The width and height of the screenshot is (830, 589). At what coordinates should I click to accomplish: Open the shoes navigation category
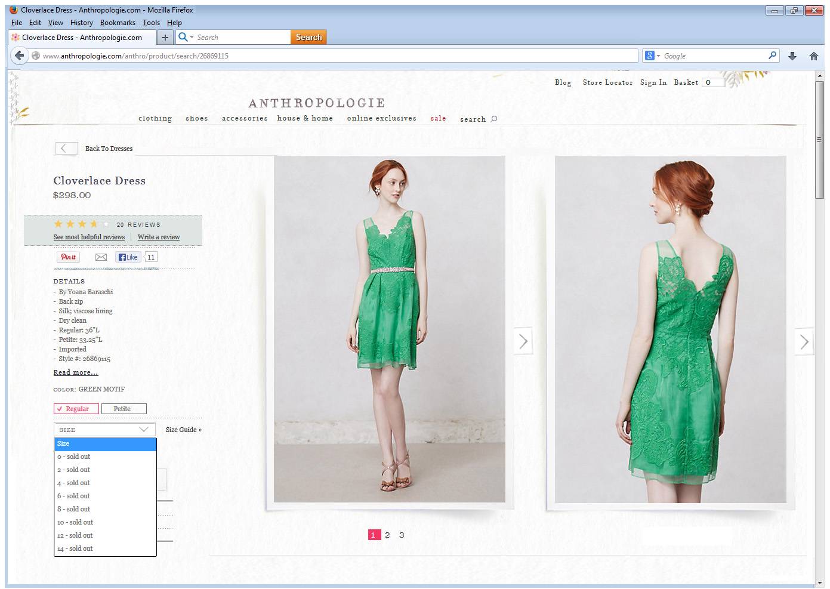click(x=197, y=118)
